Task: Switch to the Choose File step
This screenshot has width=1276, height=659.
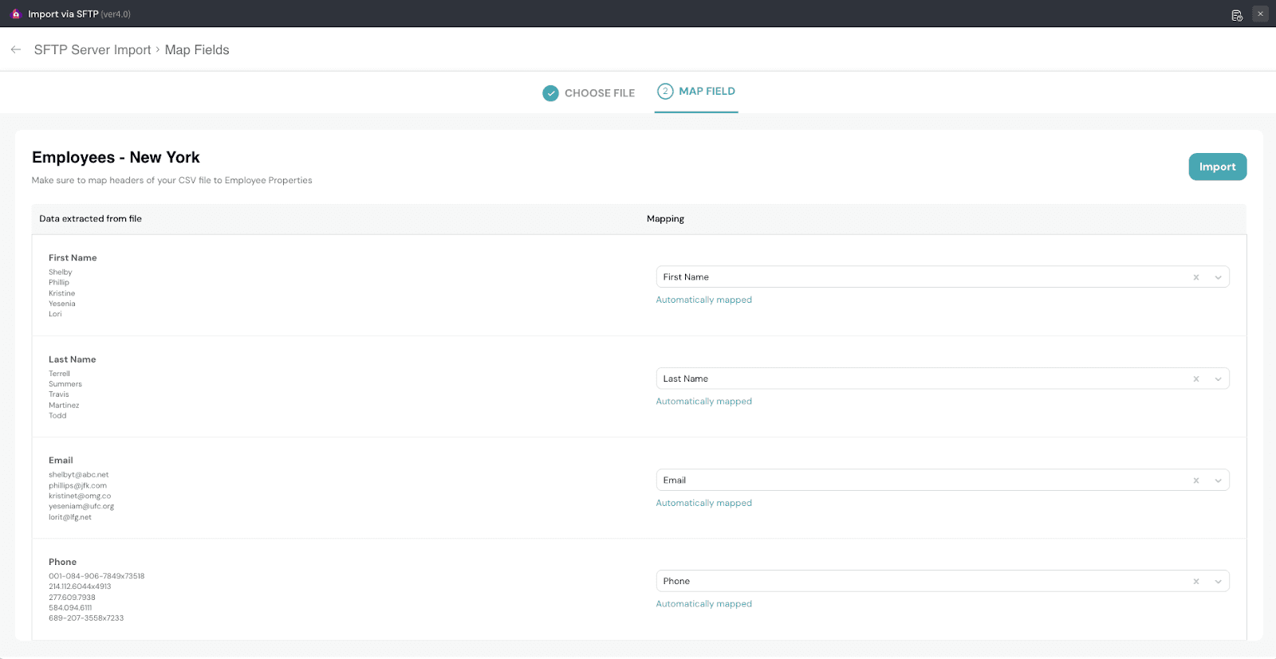Action: tap(599, 93)
